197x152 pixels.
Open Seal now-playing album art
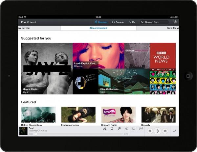(x=23, y=131)
